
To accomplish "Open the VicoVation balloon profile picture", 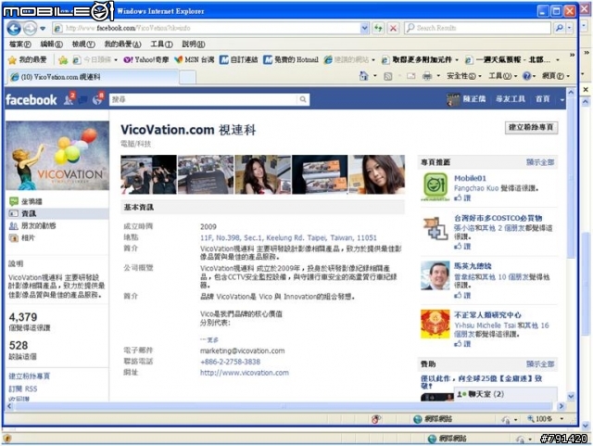I will 57,156.
